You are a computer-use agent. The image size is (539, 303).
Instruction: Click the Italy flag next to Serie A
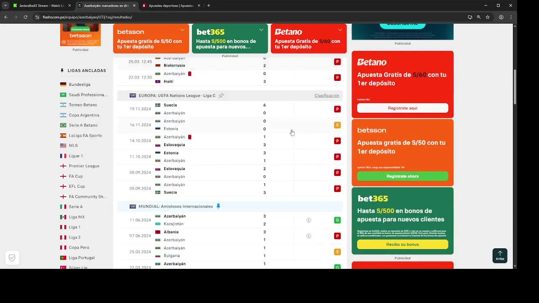point(63,207)
